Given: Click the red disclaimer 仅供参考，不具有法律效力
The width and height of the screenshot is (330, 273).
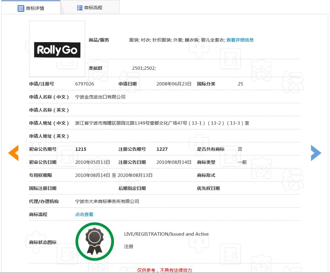Looking at the screenshot, I should [165, 270].
